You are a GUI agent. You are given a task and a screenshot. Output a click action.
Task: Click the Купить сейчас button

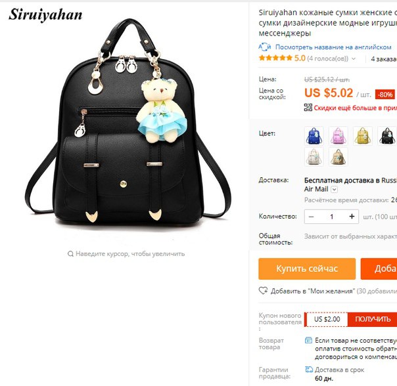307,269
